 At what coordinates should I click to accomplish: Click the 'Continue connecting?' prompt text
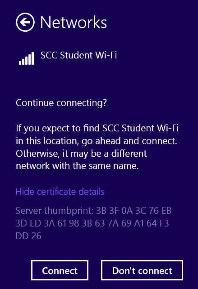61,103
